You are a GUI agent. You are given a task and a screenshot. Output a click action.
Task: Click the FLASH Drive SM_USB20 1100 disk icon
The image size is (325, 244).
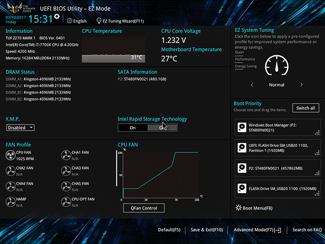242,188
